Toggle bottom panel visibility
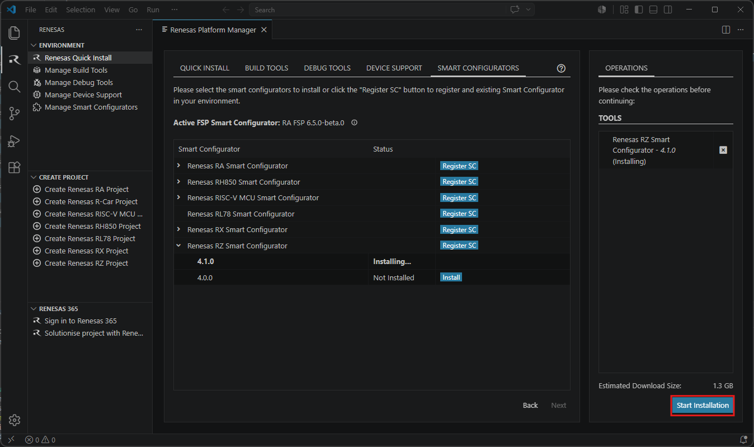The width and height of the screenshot is (754, 447). (x=653, y=10)
